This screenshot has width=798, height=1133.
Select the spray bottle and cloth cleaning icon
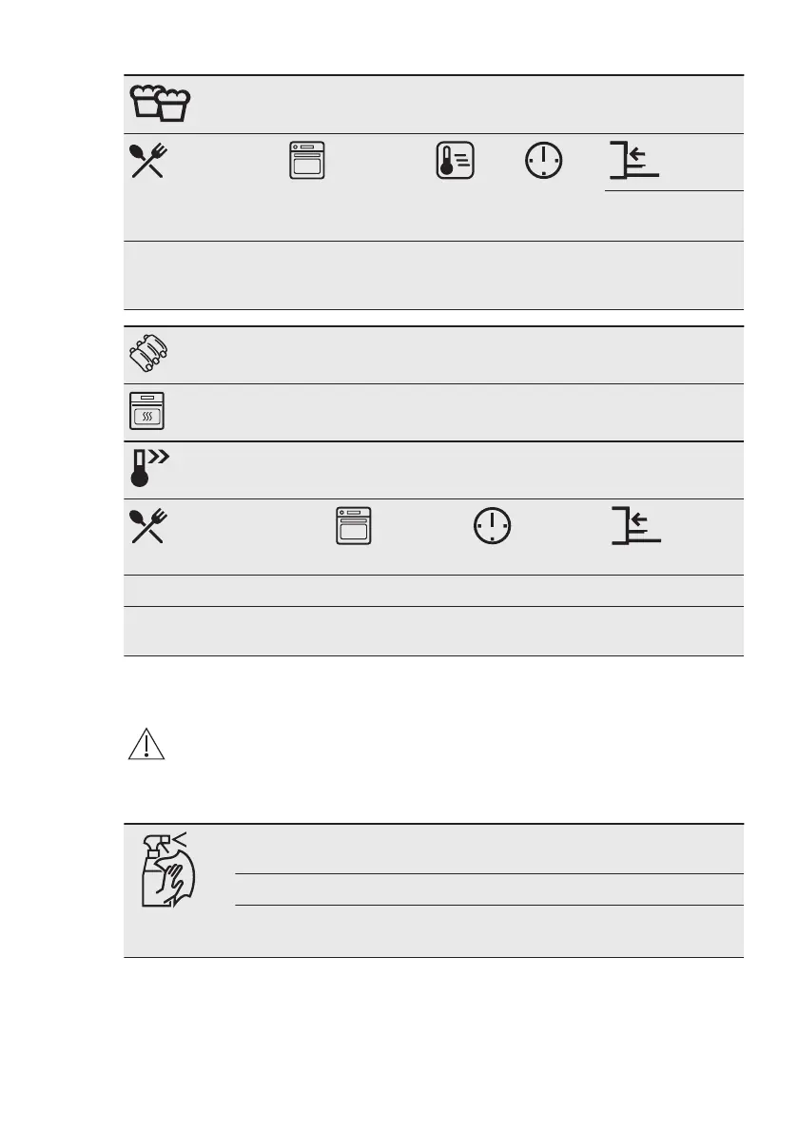tap(168, 869)
